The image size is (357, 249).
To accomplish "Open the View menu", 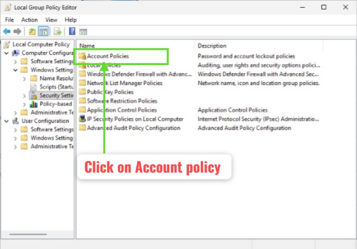I will (x=51, y=20).
